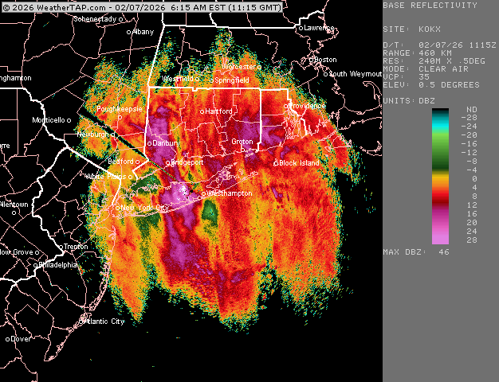
Task: Click the Trenton city marker
Action: click(63, 247)
